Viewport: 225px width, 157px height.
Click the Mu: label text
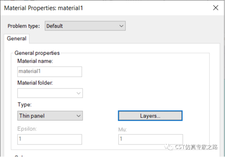[x=122, y=129]
